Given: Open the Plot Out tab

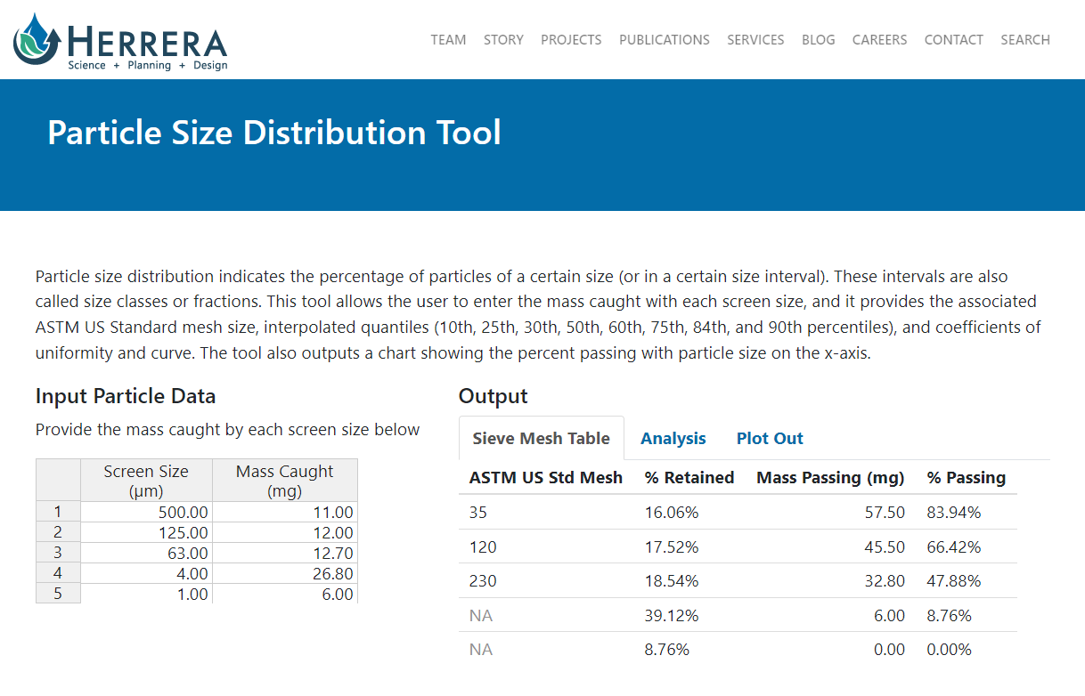Looking at the screenshot, I should (x=769, y=438).
